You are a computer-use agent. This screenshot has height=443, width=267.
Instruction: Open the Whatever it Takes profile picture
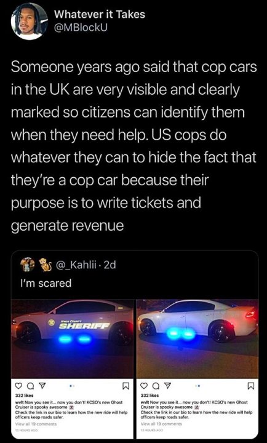click(x=30, y=22)
